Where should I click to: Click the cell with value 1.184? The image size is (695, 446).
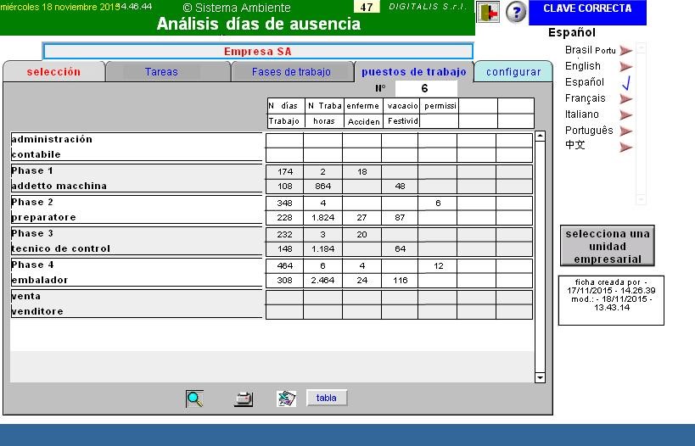(322, 249)
